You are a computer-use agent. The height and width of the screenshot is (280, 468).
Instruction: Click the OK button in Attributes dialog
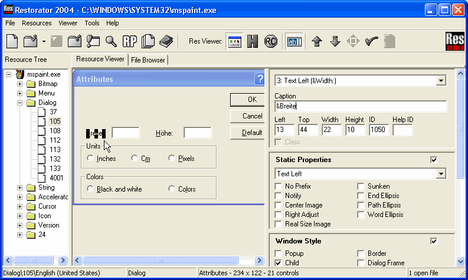coord(247,99)
